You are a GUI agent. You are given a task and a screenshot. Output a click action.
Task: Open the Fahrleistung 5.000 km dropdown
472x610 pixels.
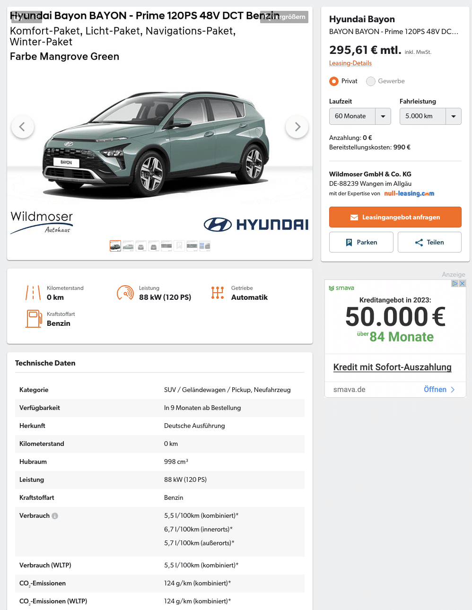[x=430, y=116]
